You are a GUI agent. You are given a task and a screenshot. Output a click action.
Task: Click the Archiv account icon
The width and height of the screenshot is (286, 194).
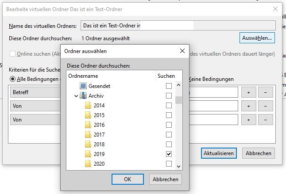pyautogui.click(x=83, y=95)
